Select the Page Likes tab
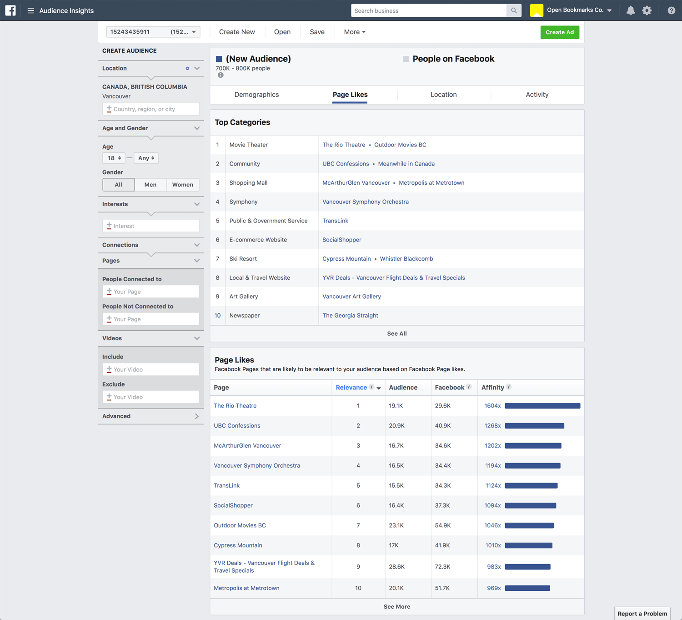The height and width of the screenshot is (620, 682). click(x=350, y=95)
